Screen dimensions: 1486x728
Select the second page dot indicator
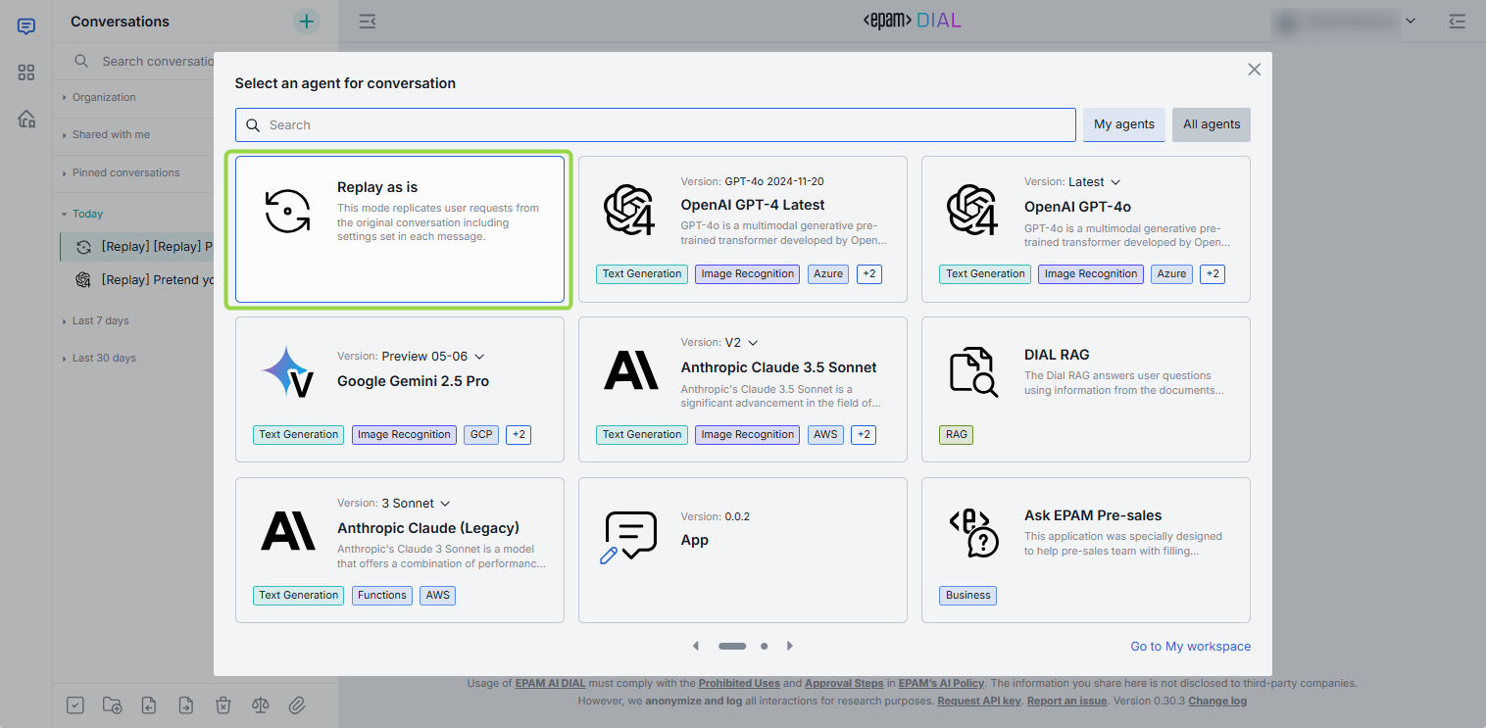point(765,646)
